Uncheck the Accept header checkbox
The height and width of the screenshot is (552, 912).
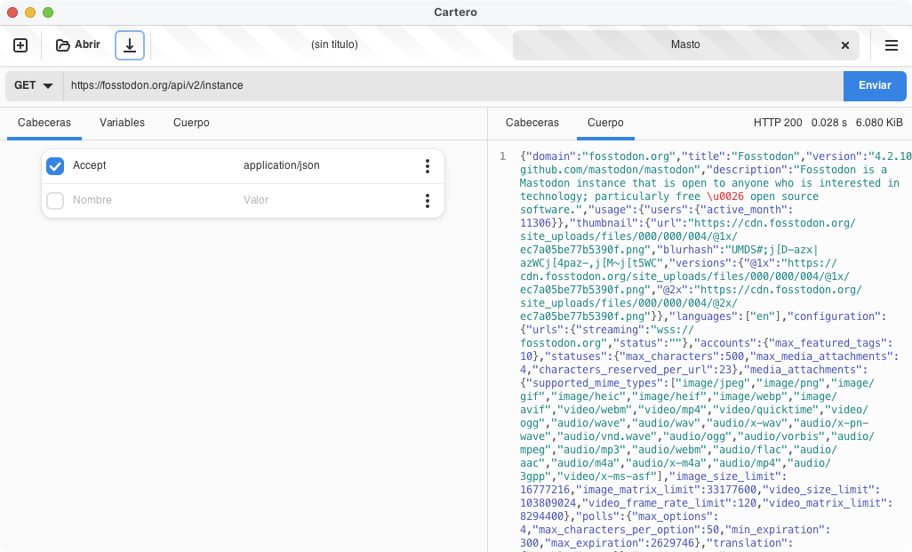click(x=55, y=166)
